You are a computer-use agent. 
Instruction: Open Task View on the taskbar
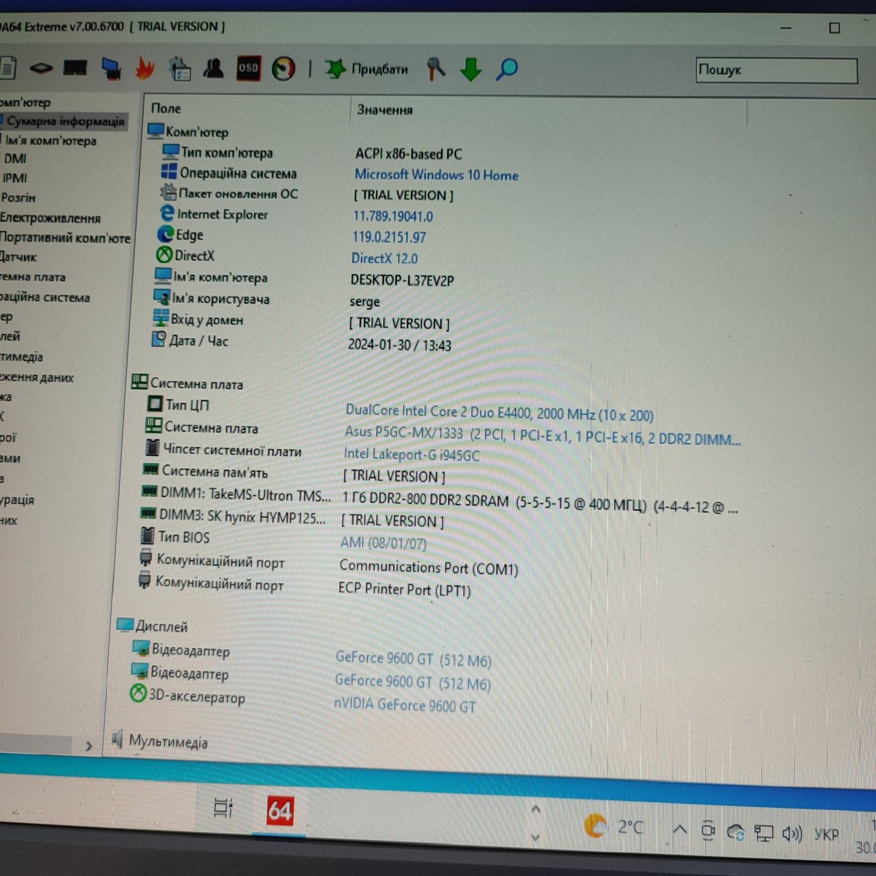223,808
